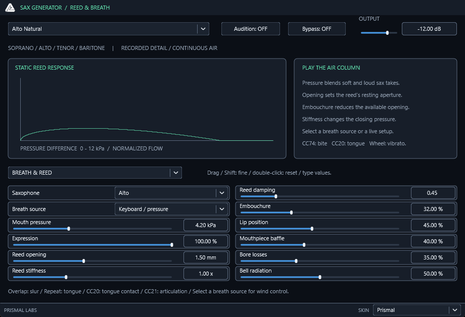
Task: Click the Saxophone dropdown chevron
Action: point(222,193)
